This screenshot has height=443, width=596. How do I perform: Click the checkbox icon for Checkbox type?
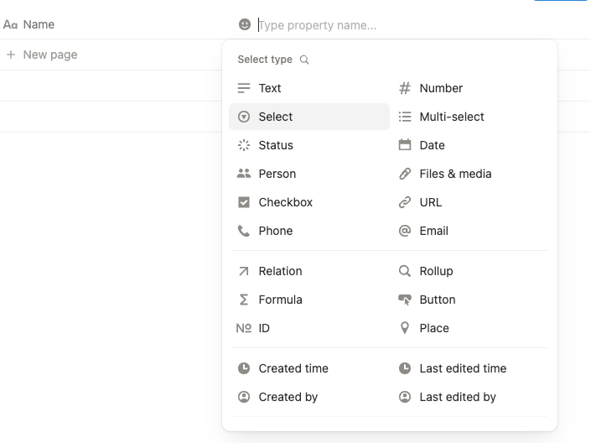pyautogui.click(x=244, y=202)
